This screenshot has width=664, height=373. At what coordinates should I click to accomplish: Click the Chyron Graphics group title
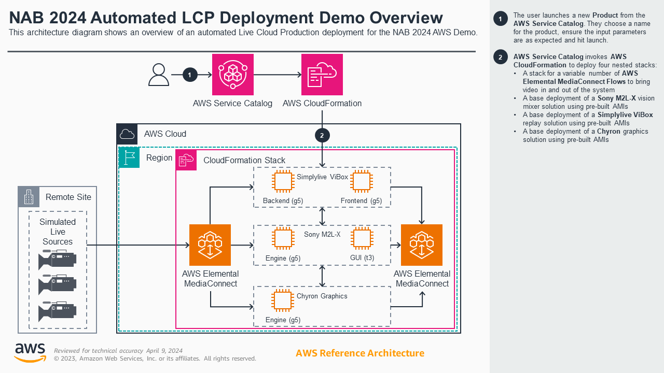coord(322,296)
